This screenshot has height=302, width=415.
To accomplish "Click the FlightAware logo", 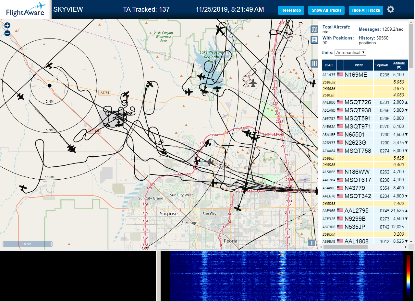I will point(26,9).
